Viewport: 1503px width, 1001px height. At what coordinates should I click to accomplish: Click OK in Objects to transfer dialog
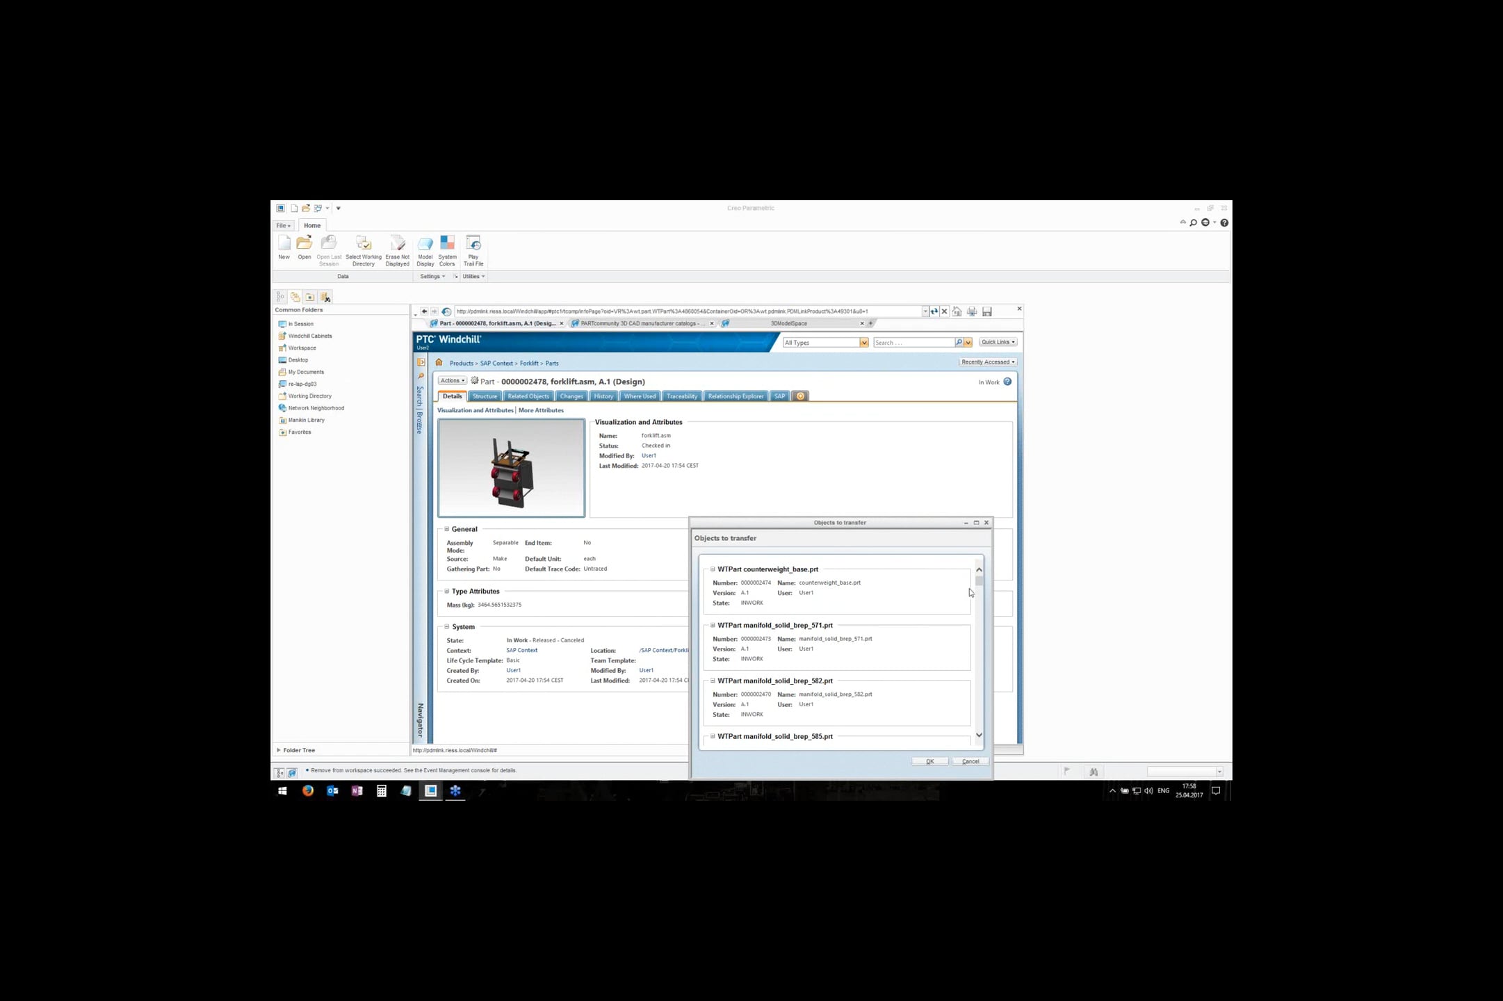point(929,761)
